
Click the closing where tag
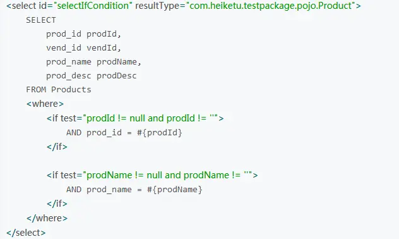tap(47, 218)
